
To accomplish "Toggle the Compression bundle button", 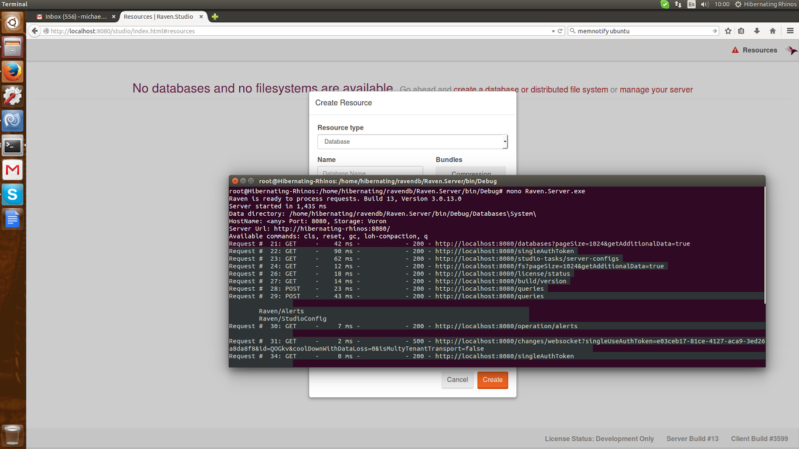I will tap(471, 171).
